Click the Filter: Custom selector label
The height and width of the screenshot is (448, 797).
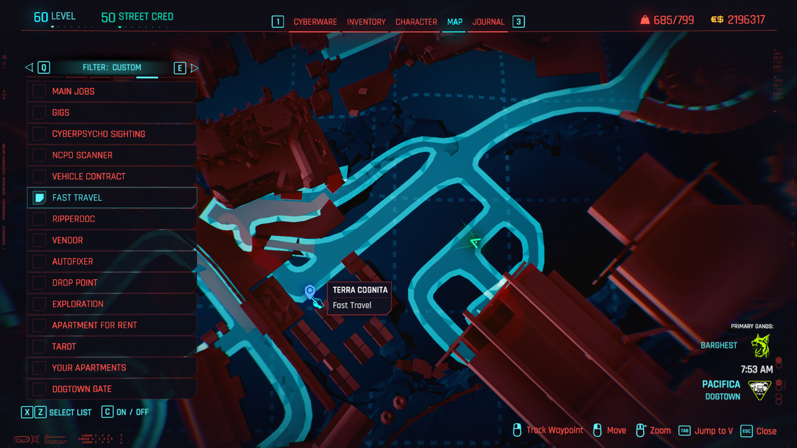click(112, 68)
